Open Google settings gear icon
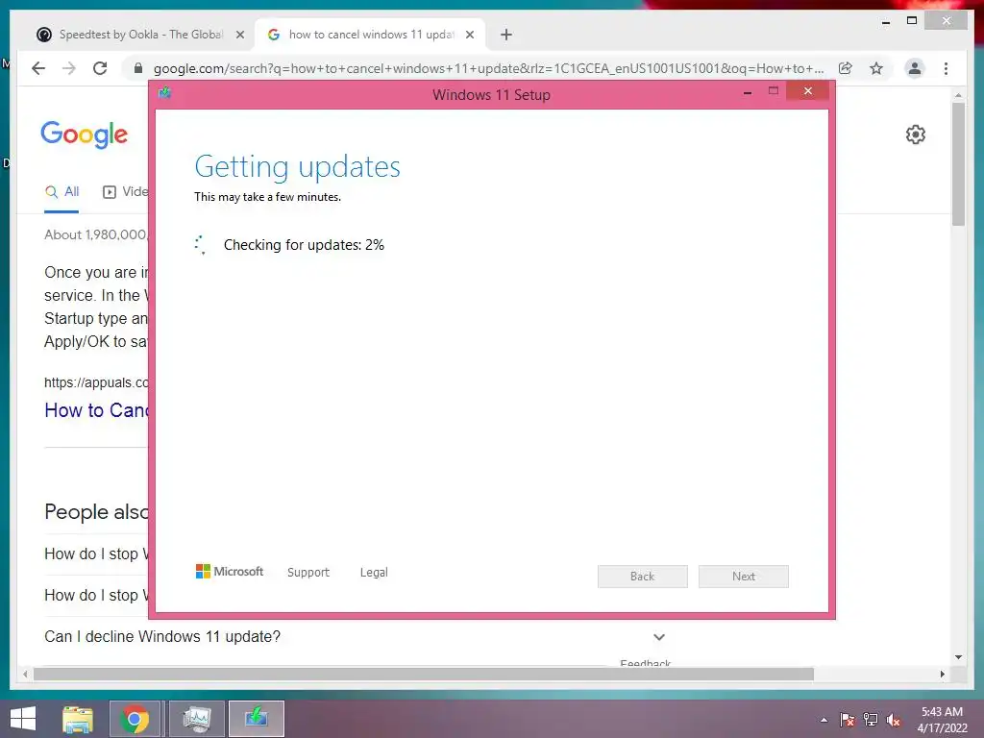The width and height of the screenshot is (984, 738). pos(916,135)
